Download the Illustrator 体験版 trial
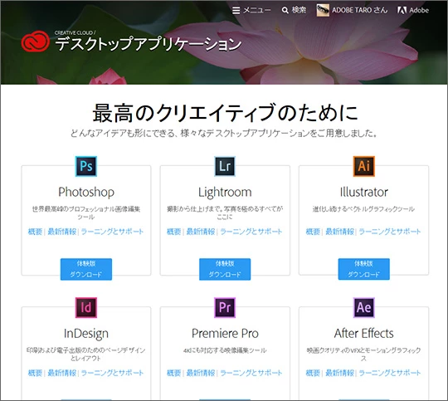The image size is (448, 401). click(363, 269)
